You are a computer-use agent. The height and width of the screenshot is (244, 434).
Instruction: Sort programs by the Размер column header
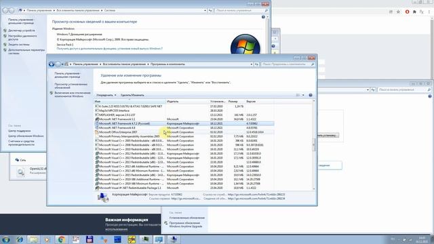(236, 102)
